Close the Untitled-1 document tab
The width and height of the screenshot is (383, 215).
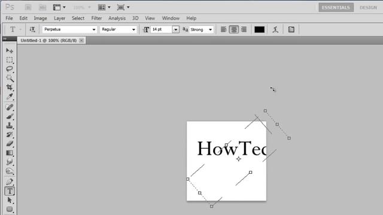click(81, 41)
